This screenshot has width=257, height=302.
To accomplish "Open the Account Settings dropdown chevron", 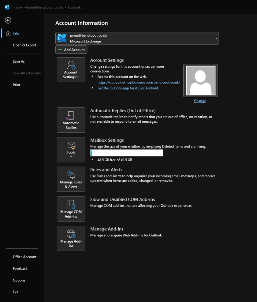I will coord(77,77).
